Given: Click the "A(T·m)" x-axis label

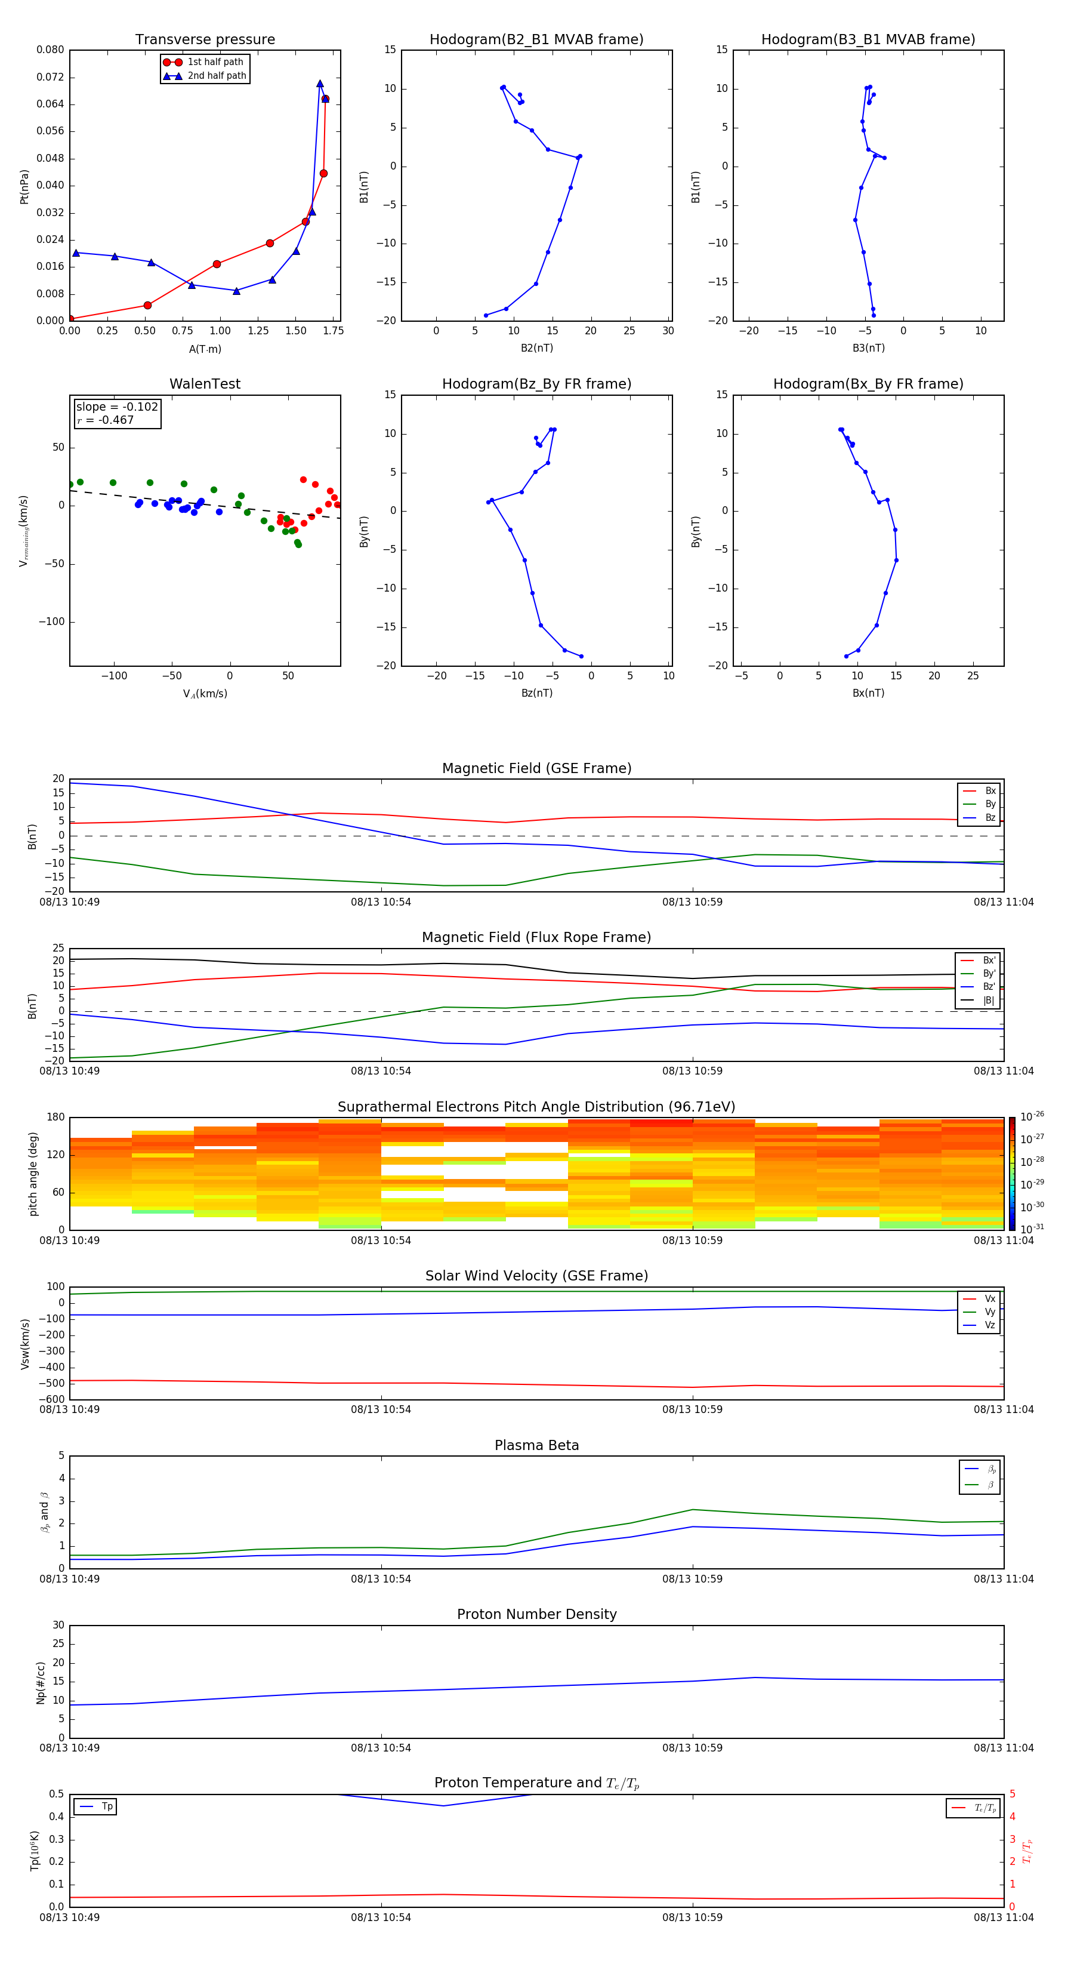Looking at the screenshot, I should pyautogui.click(x=205, y=349).
